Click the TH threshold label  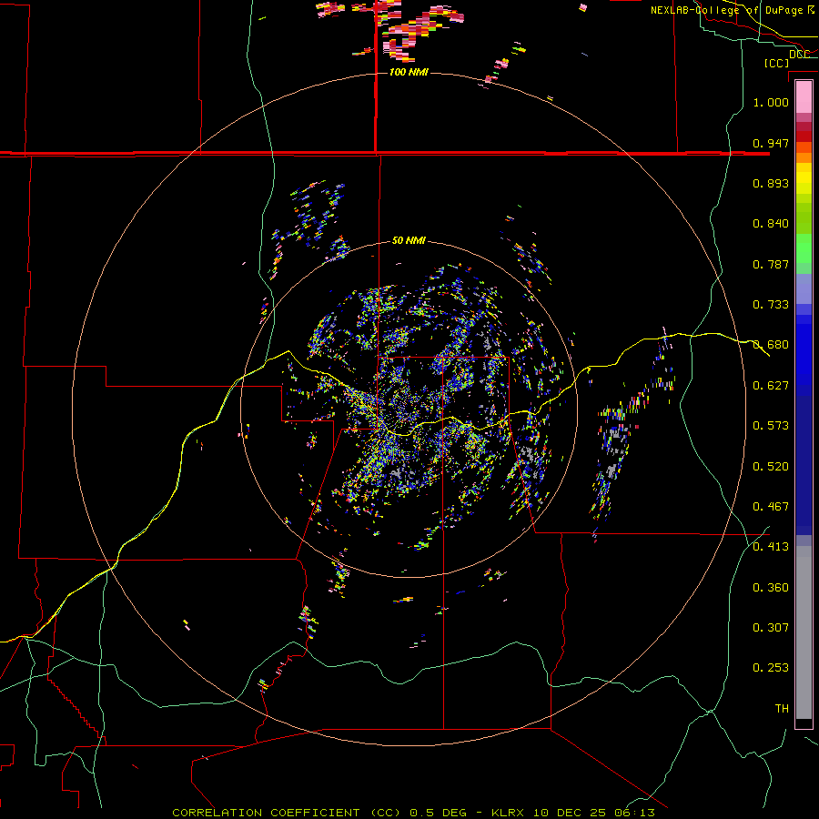point(782,709)
